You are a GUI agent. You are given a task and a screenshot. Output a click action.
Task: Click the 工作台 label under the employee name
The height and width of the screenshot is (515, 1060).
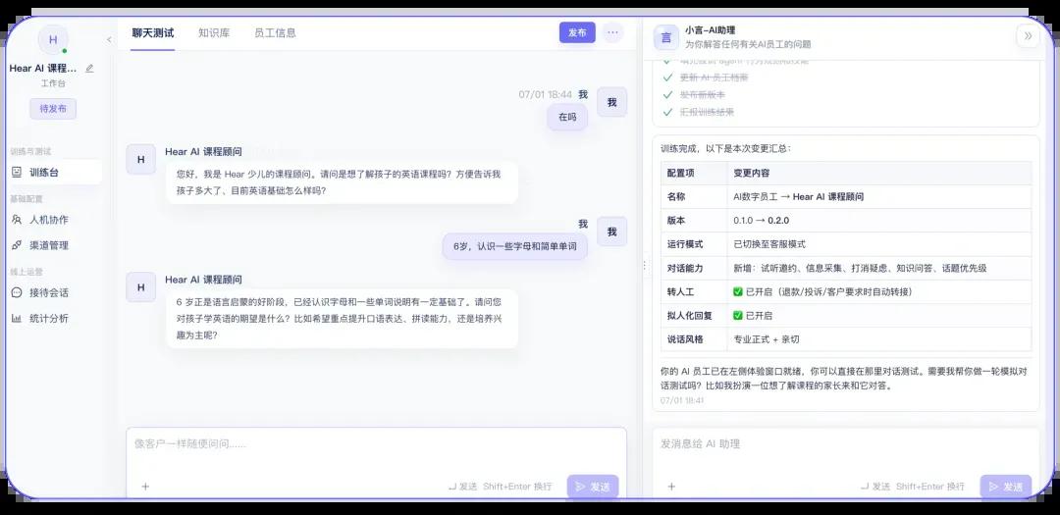point(53,83)
